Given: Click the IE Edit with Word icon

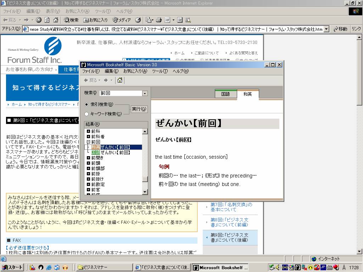Looking at the screenshot, I should point(167,20).
